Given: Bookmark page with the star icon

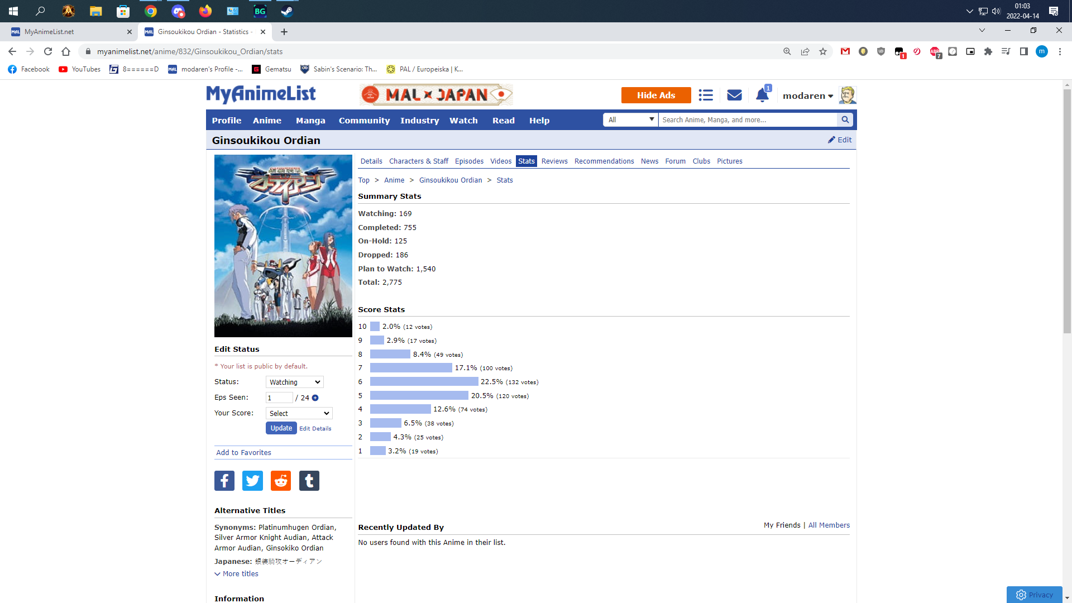Looking at the screenshot, I should [822, 51].
